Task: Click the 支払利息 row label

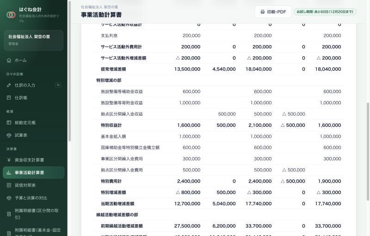Action: 109,35
